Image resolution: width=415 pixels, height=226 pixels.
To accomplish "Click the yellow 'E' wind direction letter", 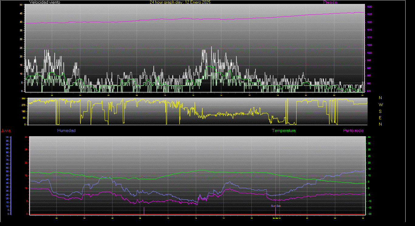I will pyautogui.click(x=380, y=118).
